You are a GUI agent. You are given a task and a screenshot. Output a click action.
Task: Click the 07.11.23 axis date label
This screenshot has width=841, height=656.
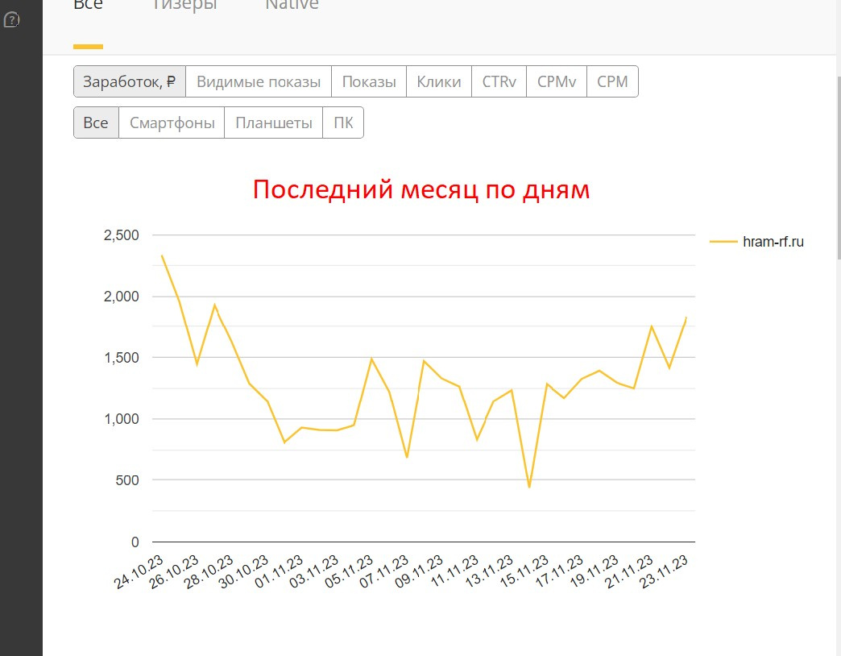[384, 572]
